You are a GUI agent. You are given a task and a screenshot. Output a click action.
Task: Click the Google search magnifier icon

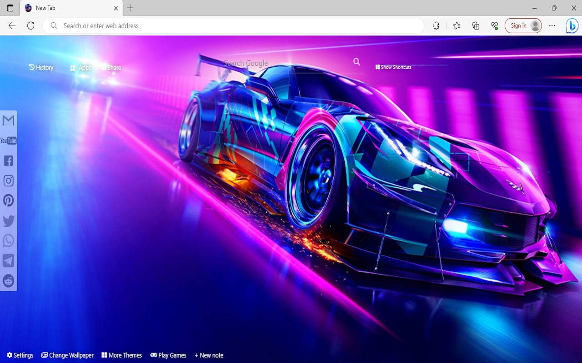click(356, 62)
